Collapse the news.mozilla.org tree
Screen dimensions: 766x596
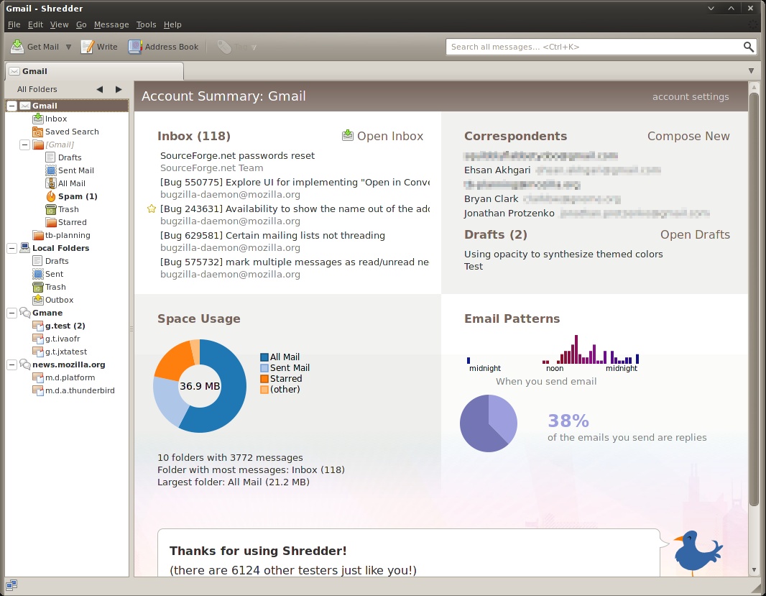pyautogui.click(x=11, y=365)
